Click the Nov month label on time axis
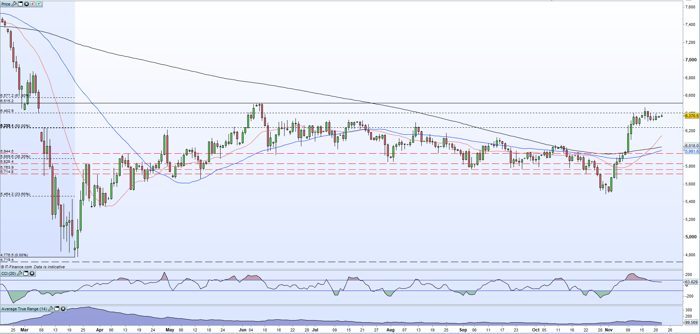Image resolution: width=700 pixels, height=334 pixels. pos(609,330)
